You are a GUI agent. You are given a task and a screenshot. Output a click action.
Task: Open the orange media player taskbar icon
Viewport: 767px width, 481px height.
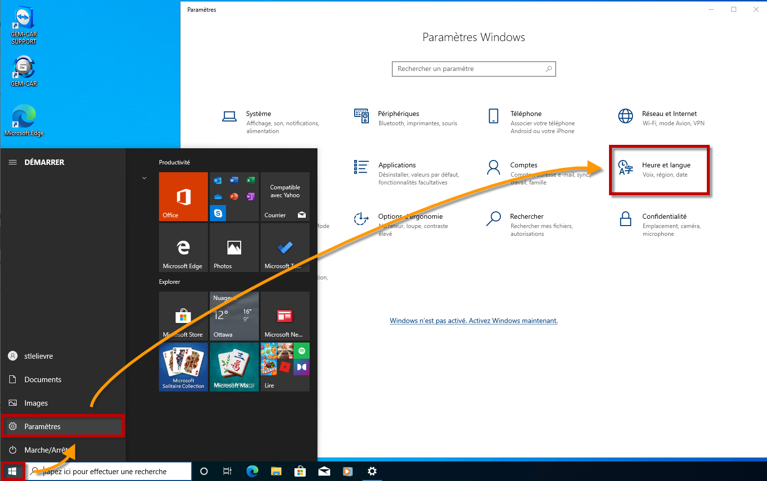tap(348, 471)
